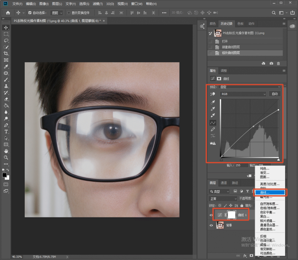The height and width of the screenshot is (260, 298).
Task: Select the Hand tool
Action: [6, 151]
